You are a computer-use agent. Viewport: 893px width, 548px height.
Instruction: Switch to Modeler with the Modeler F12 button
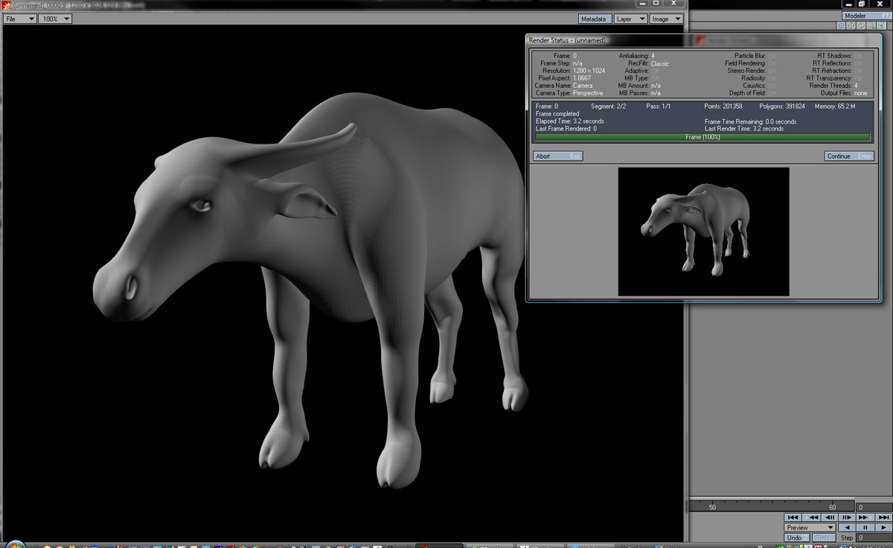pyautogui.click(x=867, y=16)
